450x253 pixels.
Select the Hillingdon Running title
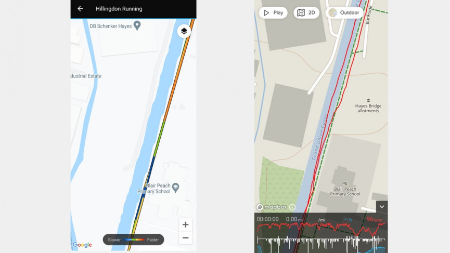[119, 9]
